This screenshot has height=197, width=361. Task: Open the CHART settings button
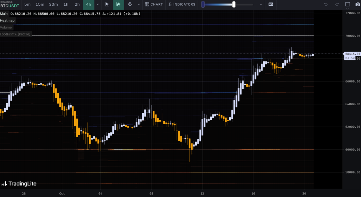point(154,4)
